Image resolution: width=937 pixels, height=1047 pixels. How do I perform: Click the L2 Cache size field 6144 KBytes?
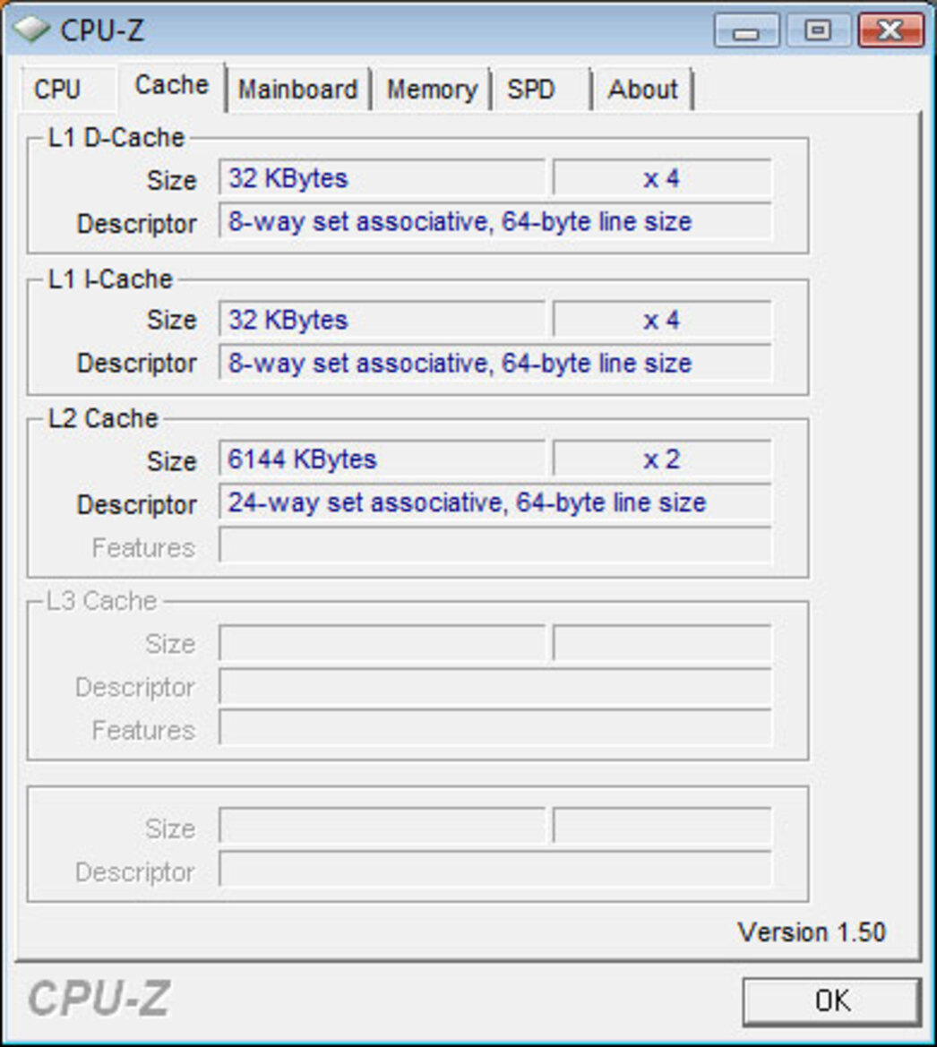coord(382,459)
